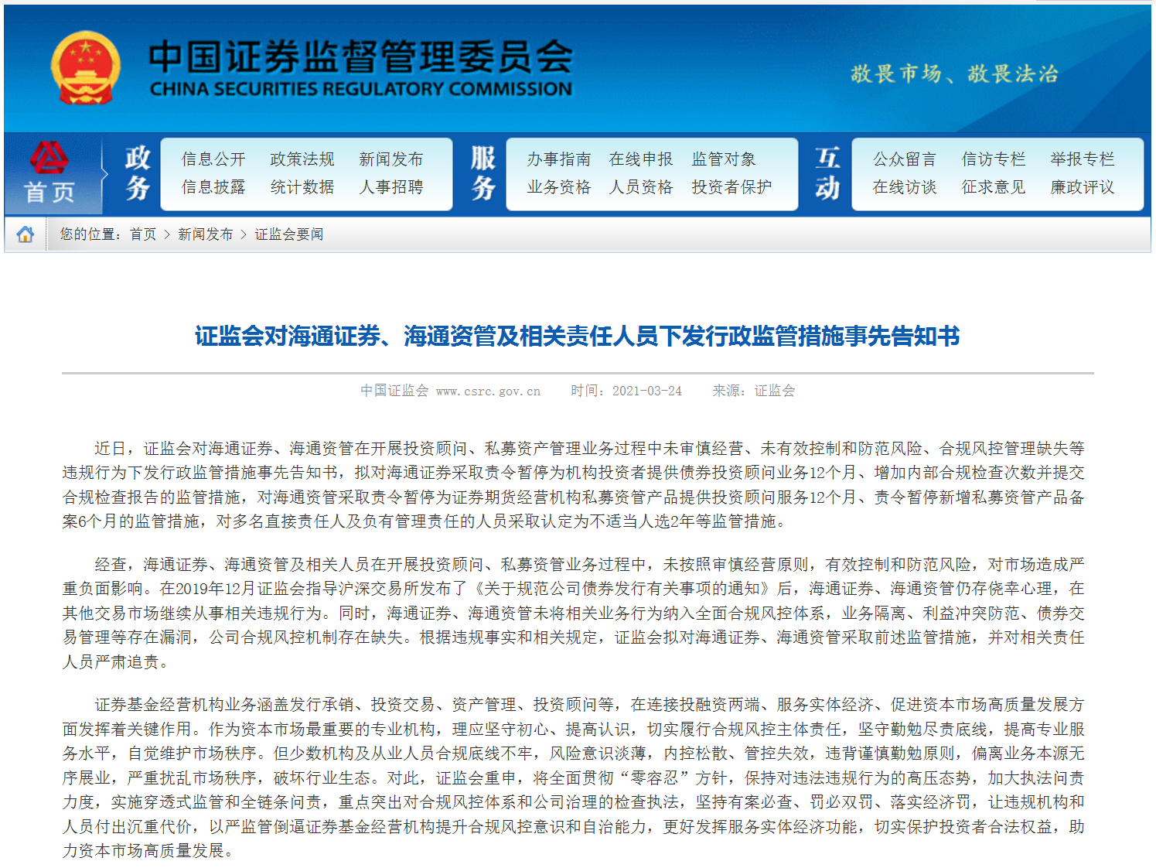Open 廉政评议 interaction link
The width and height of the screenshot is (1156, 868).
[x=1083, y=187]
